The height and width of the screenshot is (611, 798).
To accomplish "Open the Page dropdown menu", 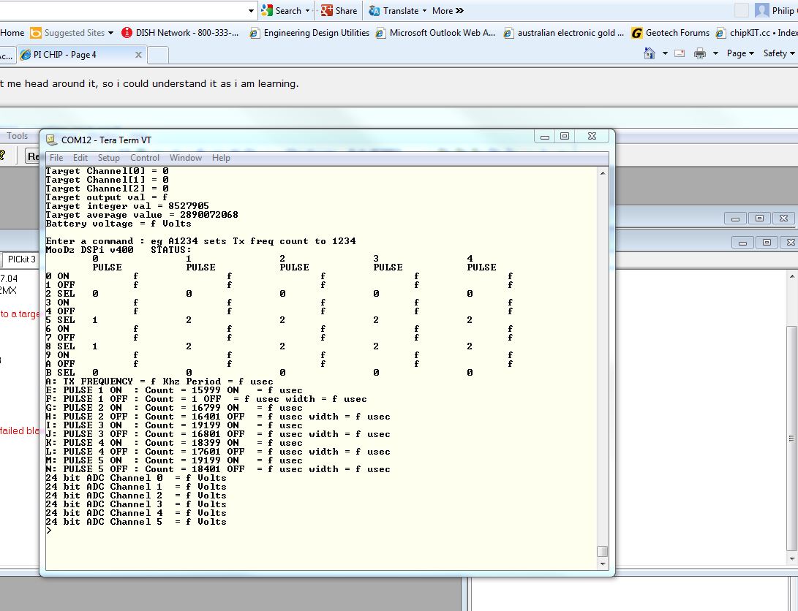I will 740,53.
